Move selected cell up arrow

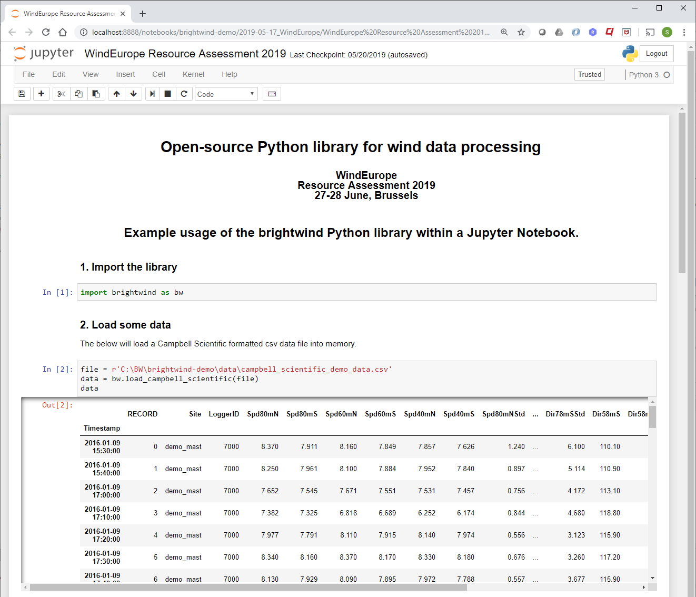click(x=116, y=94)
